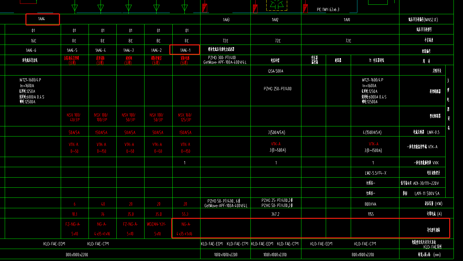Click calculated current value 76
463x261 pixels.
[103, 214]
